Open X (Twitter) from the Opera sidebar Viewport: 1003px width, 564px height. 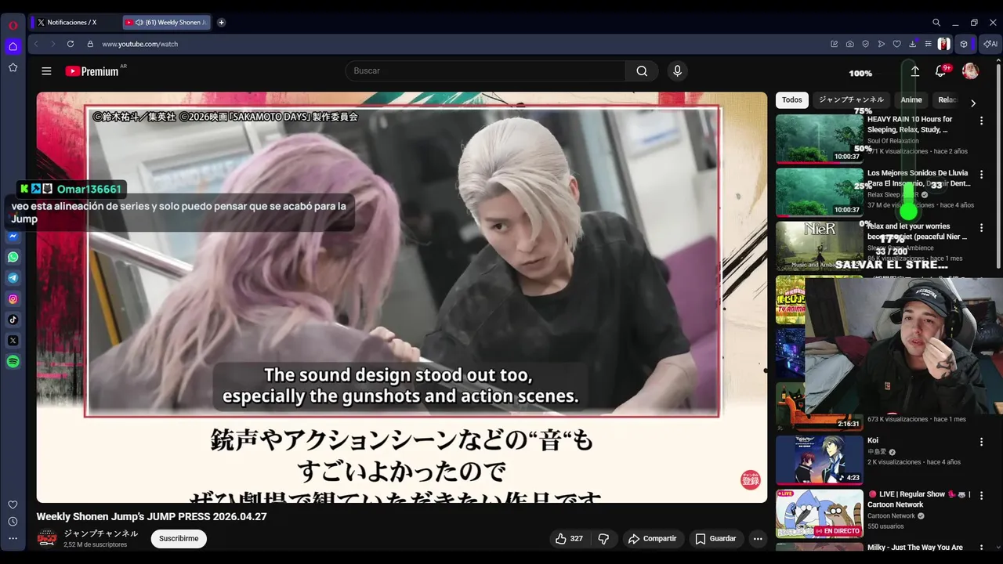coord(13,341)
